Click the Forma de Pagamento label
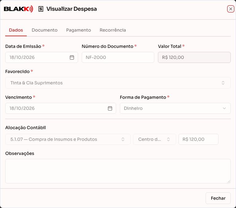Image resolution: width=236 pixels, height=208 pixels. (143, 97)
